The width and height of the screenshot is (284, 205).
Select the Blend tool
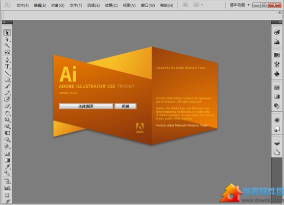point(7,173)
